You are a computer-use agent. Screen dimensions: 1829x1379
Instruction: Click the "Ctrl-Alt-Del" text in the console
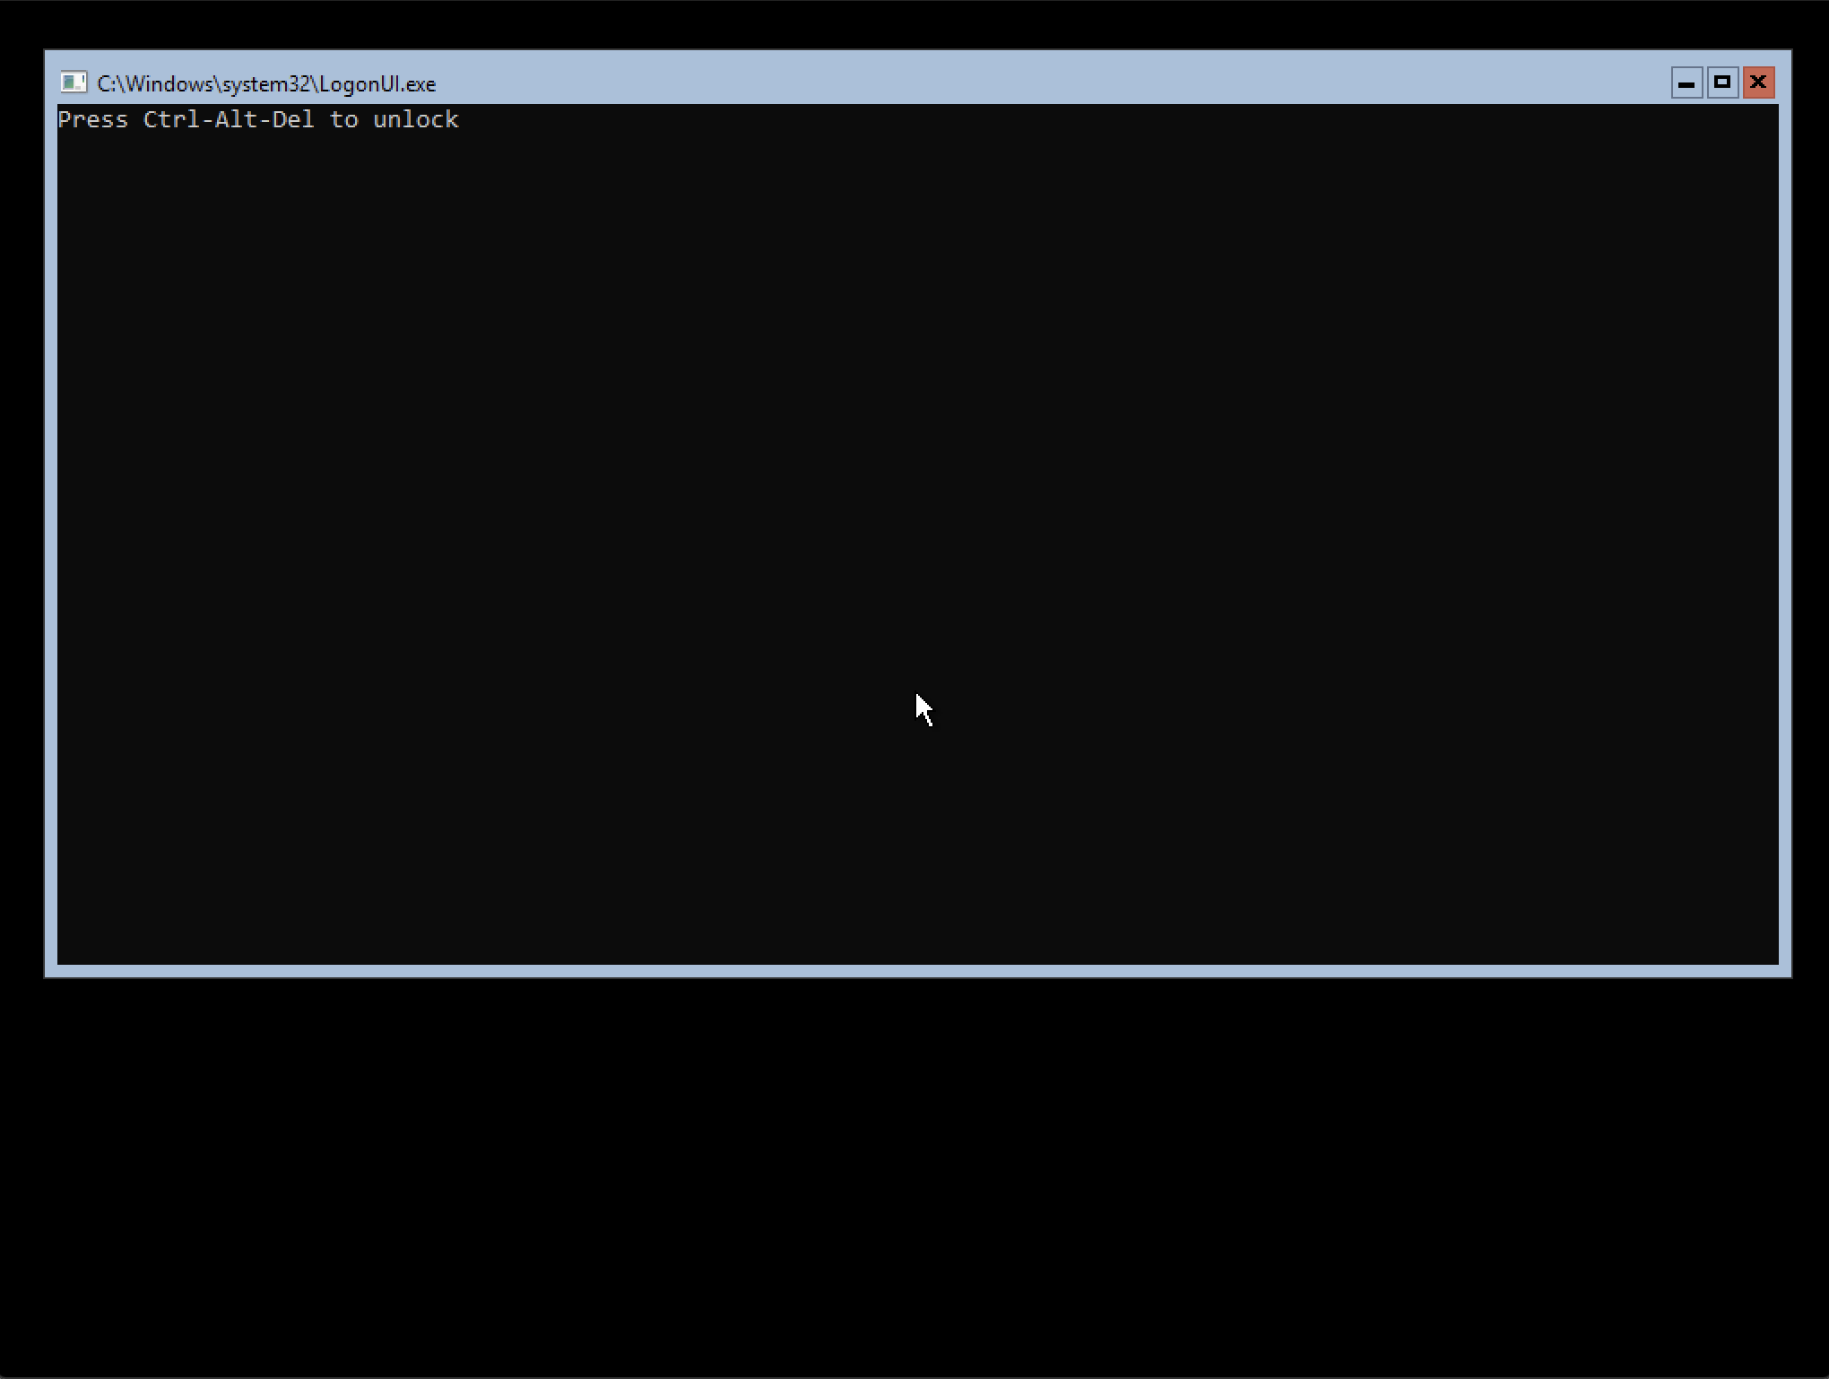click(229, 120)
